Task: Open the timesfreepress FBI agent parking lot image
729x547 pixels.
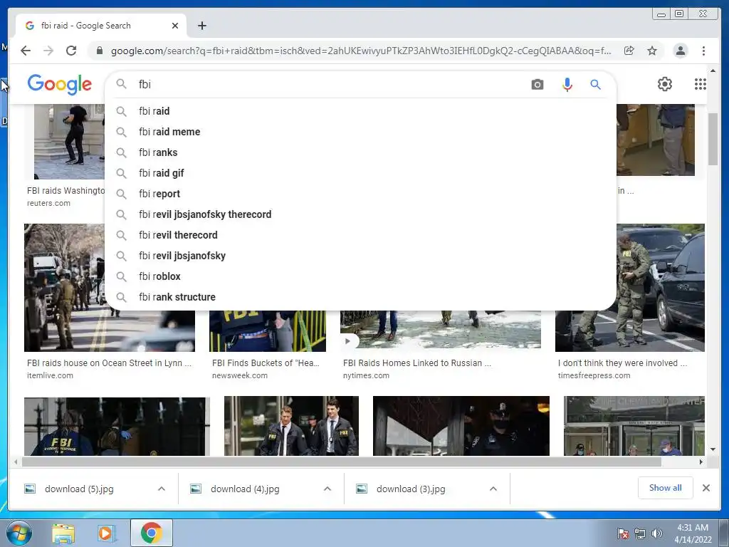Action: [x=661, y=288]
